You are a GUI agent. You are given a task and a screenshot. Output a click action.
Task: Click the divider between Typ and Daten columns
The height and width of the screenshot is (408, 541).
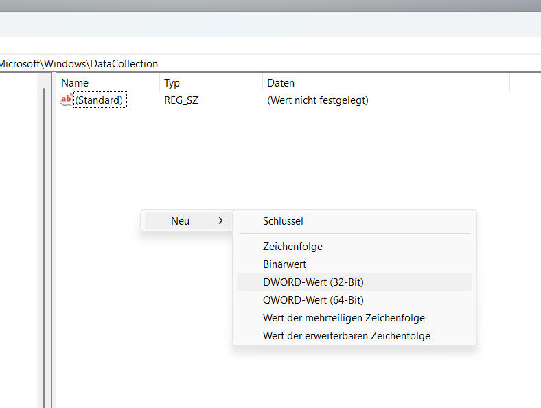tap(262, 83)
